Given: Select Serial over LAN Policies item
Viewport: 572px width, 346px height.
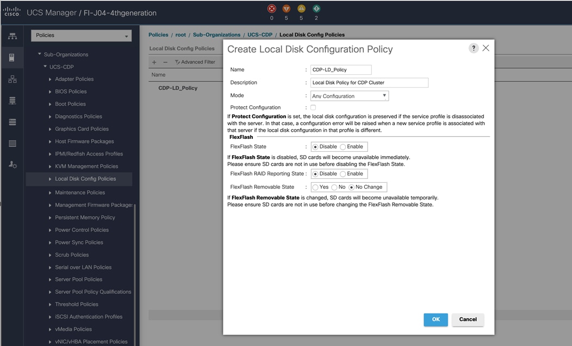Looking at the screenshot, I should 83,267.
